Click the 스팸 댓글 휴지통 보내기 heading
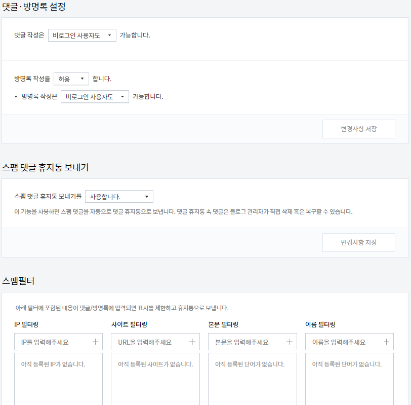The height and width of the screenshot is (405, 411). click(46, 167)
